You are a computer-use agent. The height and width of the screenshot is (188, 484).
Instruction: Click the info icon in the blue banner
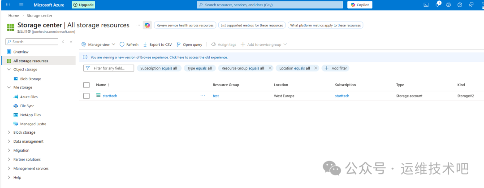[86, 57]
